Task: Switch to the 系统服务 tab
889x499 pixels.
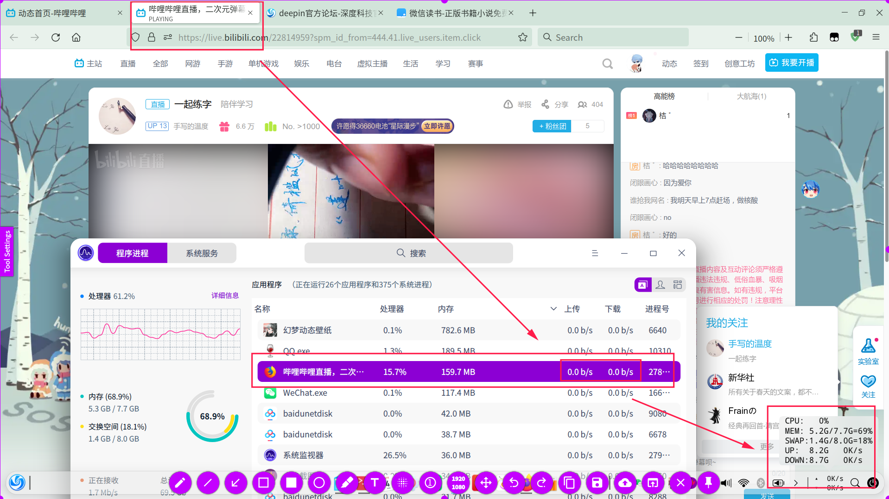Action: pyautogui.click(x=202, y=253)
